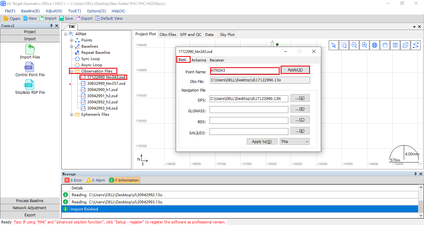Choose the zoom-to-window selection tool
The height and width of the screenshot is (225, 424).
(x=344, y=45)
